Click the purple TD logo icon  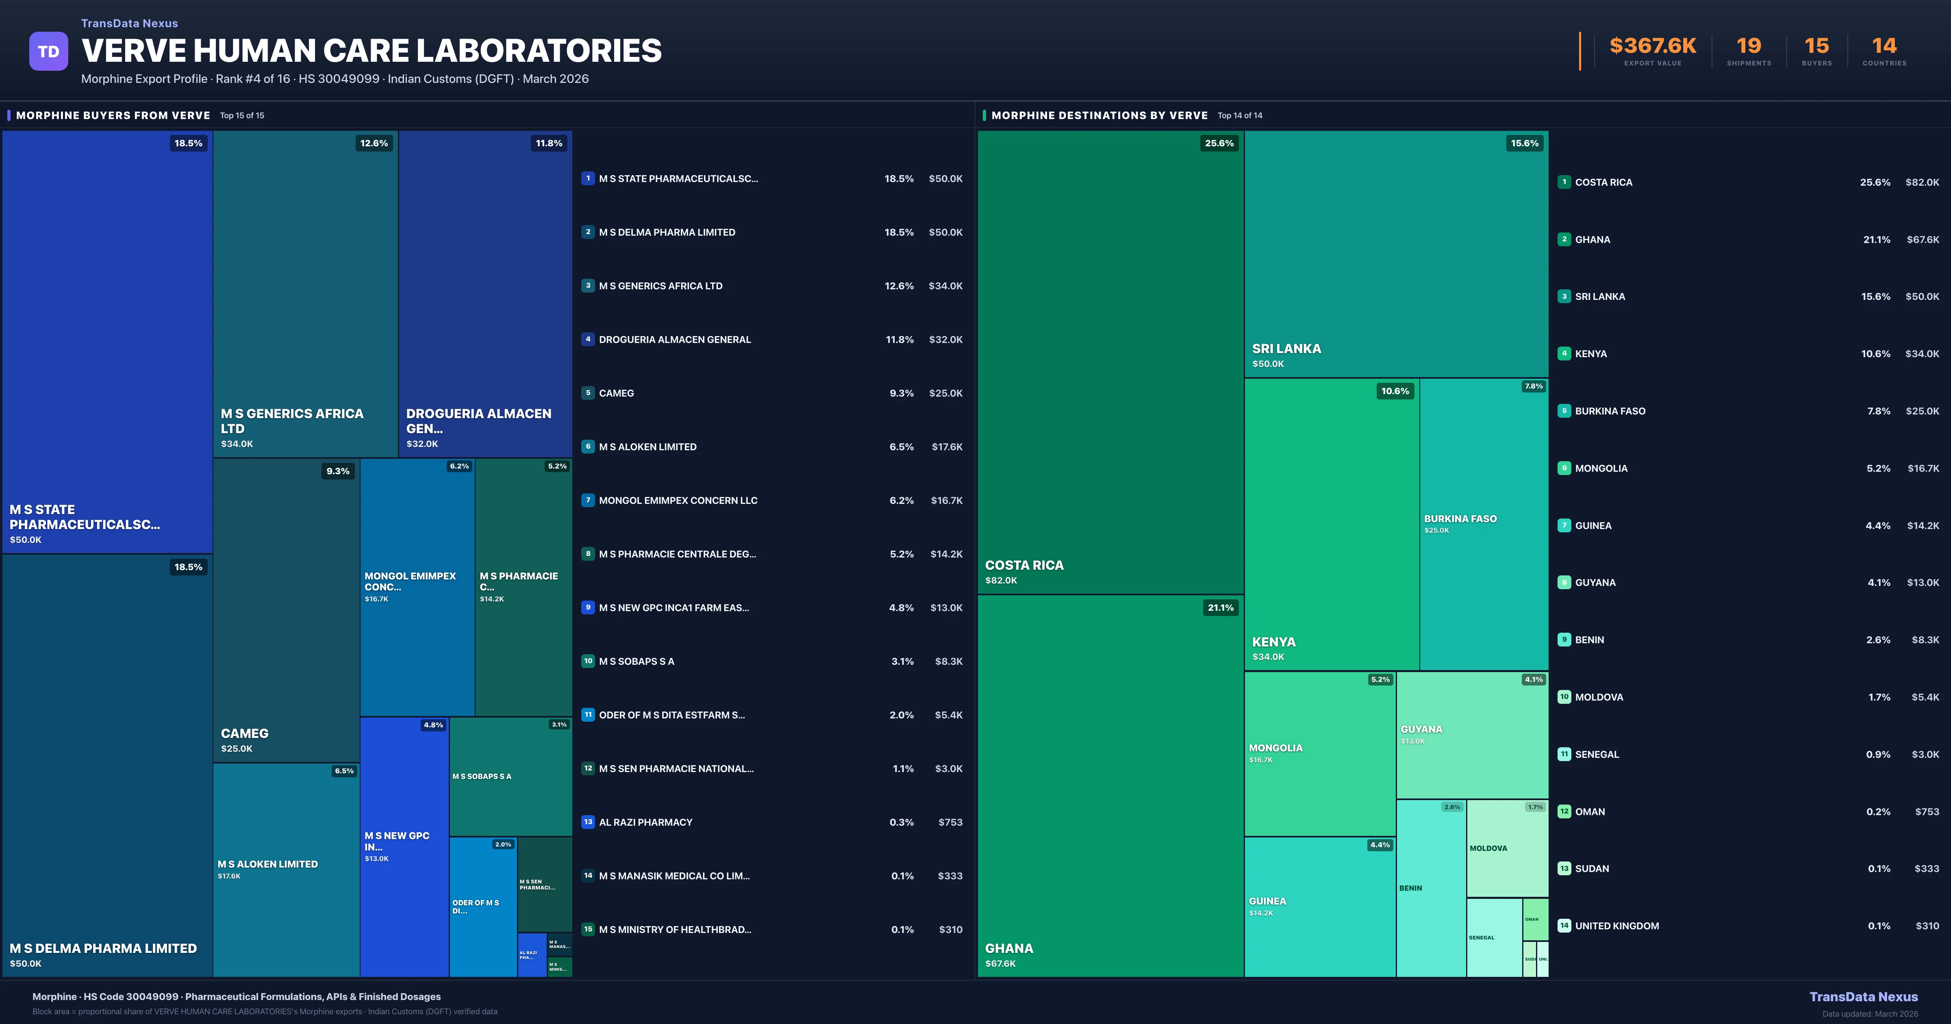48,52
